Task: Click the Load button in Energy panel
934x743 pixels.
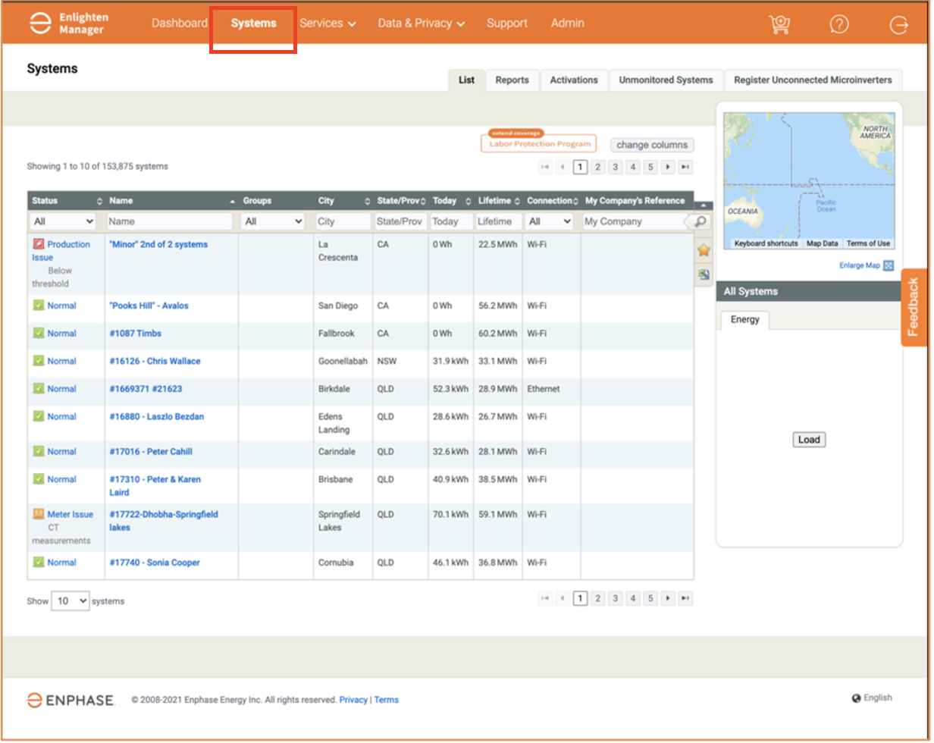Action: click(x=809, y=440)
